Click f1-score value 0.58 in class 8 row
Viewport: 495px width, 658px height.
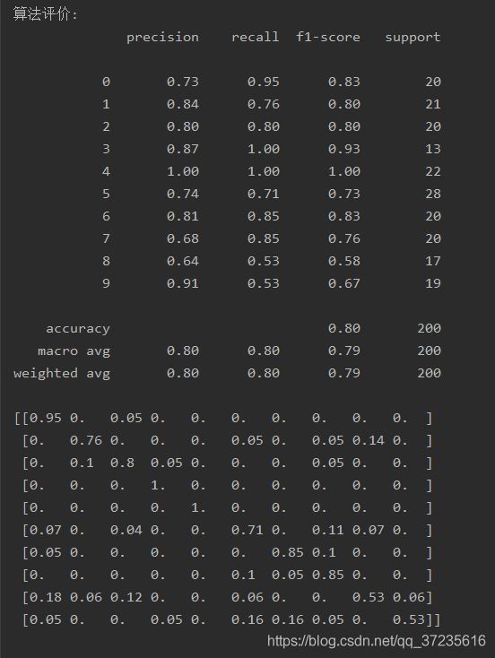343,261
